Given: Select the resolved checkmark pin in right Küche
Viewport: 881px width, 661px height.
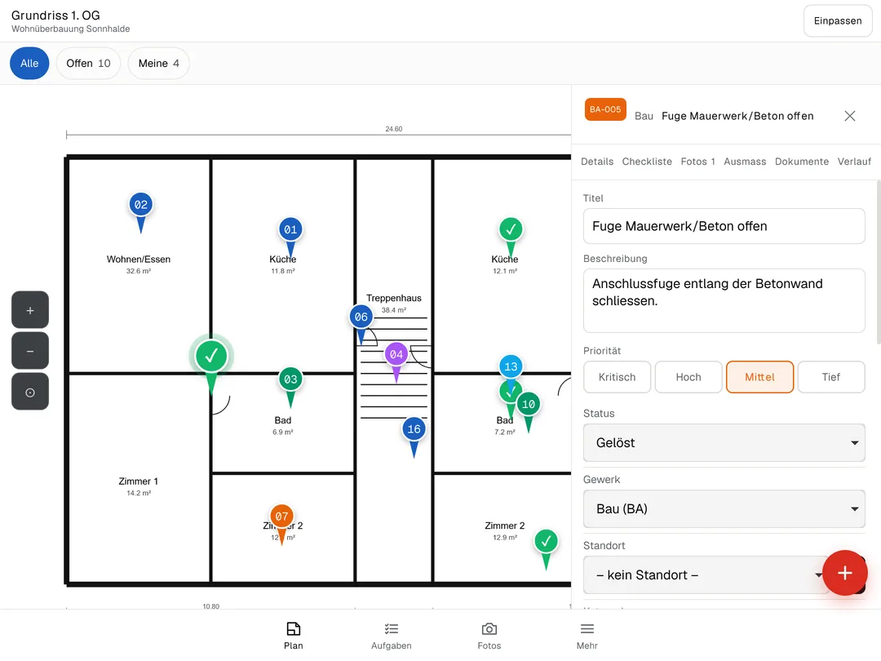Looking at the screenshot, I should (511, 230).
